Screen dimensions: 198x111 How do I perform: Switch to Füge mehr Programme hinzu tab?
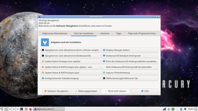pos(142,34)
